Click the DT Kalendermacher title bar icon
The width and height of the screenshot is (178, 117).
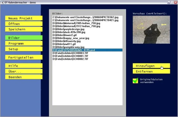click(x=2, y=2)
